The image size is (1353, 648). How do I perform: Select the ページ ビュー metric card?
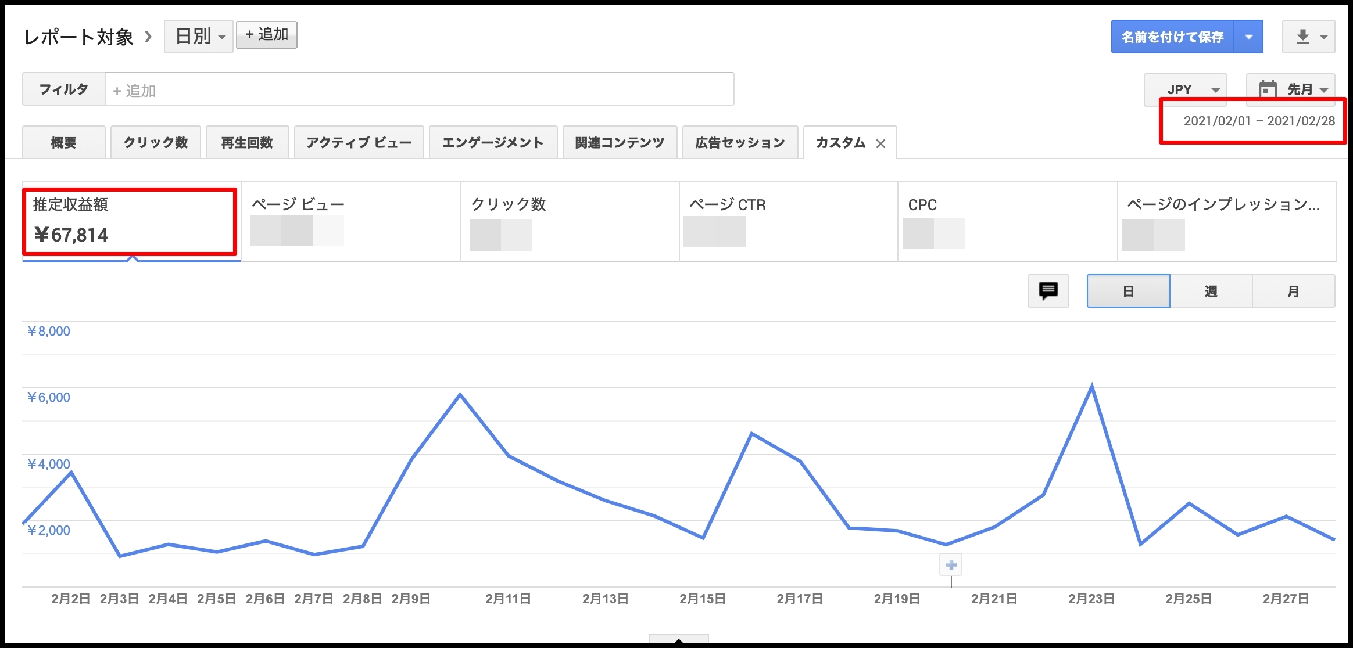point(351,222)
